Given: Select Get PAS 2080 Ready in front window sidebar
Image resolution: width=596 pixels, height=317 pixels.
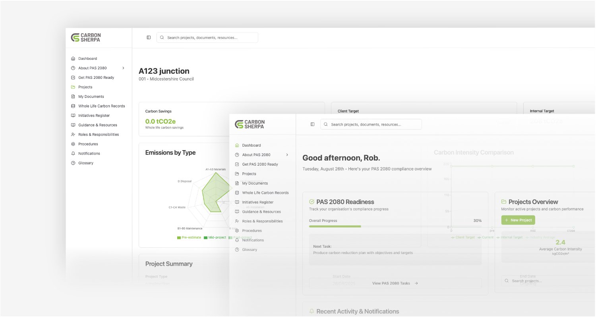Looking at the screenshot, I should 260,164.
